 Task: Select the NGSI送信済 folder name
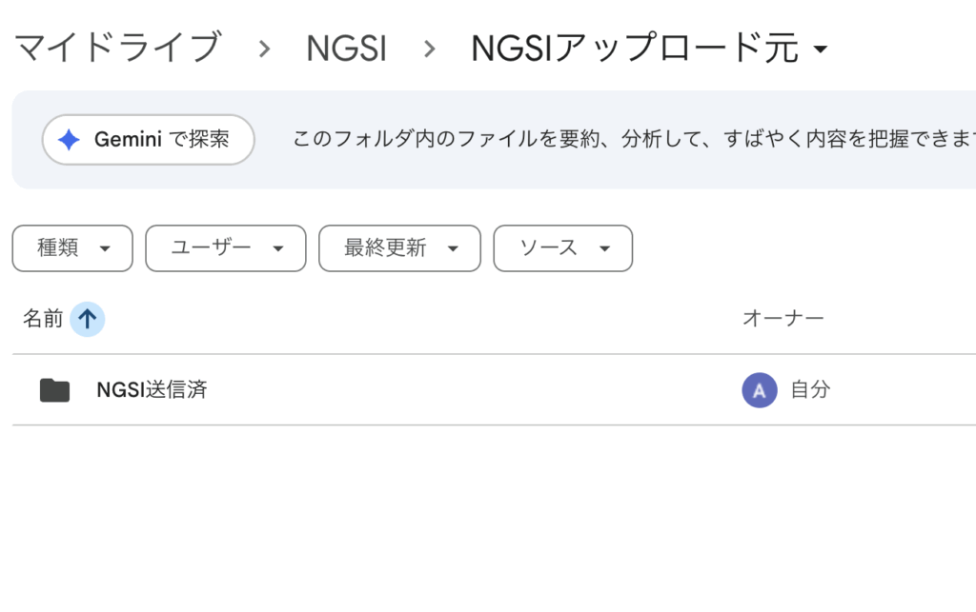coord(152,389)
